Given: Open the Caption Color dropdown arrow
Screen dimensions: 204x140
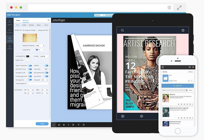Looking at the screenshot, I should click(x=30, y=60).
